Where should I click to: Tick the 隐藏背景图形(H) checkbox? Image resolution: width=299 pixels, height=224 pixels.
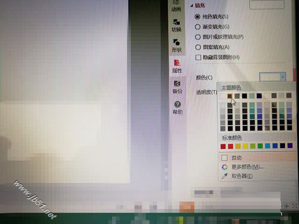coord(198,57)
